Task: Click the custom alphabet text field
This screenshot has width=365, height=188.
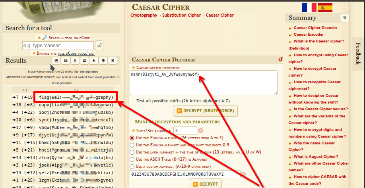Action: coord(185,174)
